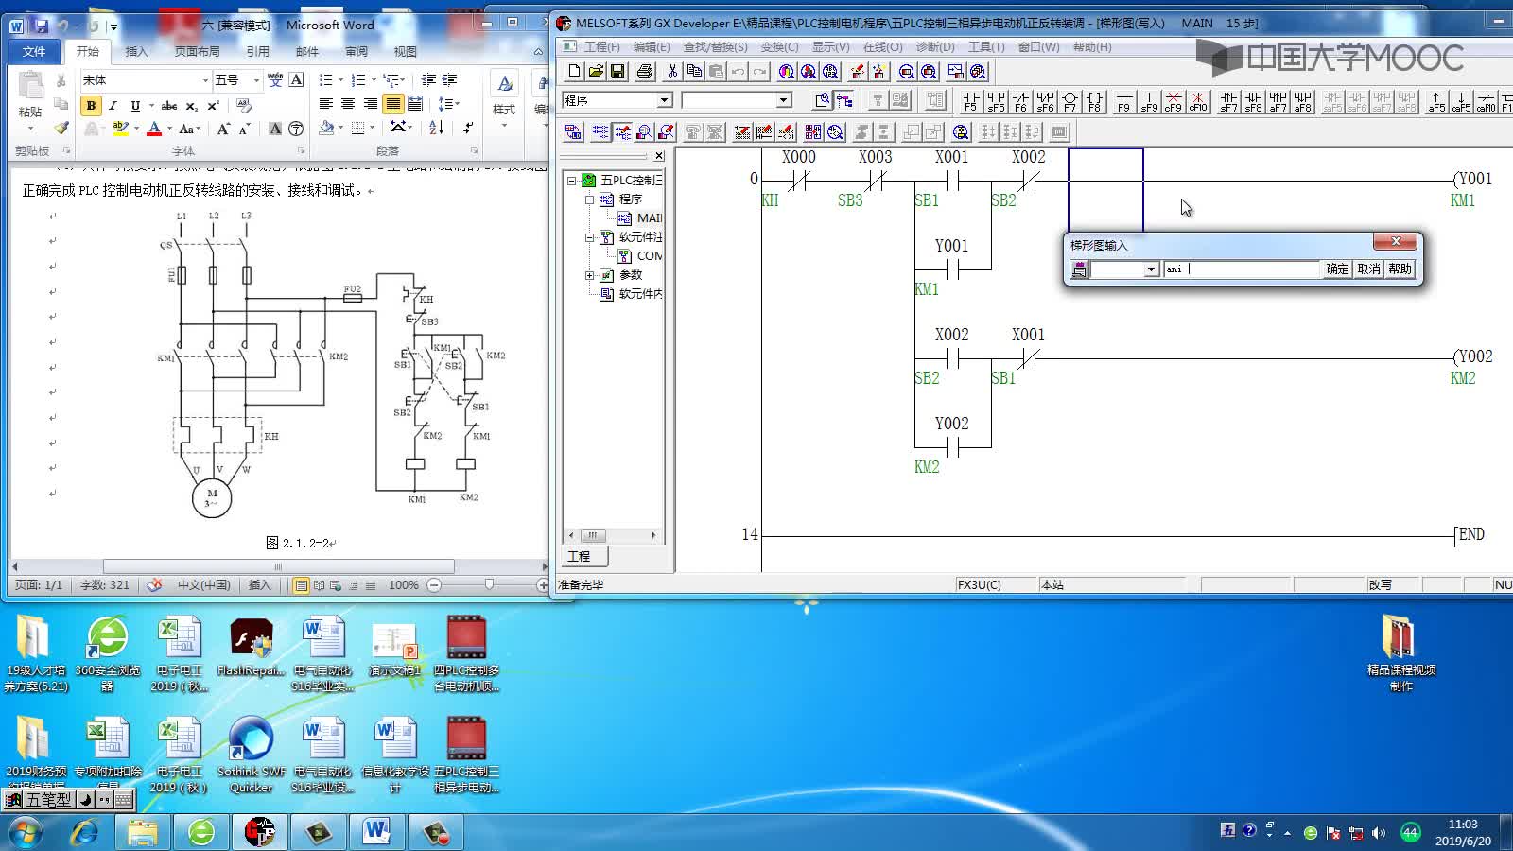Open the 编辑(E) menu in GX Developer

[652, 46]
